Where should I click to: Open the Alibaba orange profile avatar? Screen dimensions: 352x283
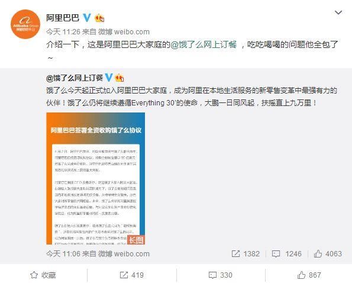[x=25, y=24]
